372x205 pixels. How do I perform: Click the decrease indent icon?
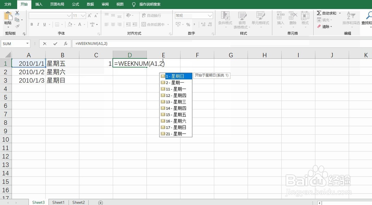[128, 24]
